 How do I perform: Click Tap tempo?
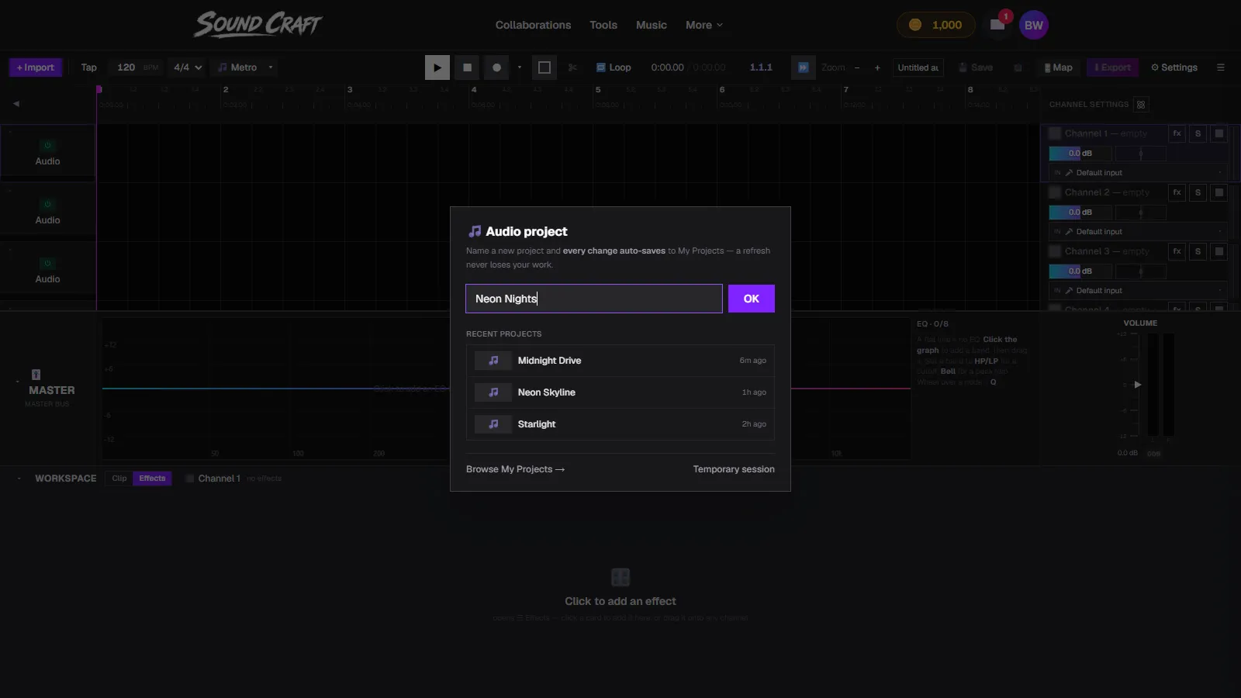pyautogui.click(x=89, y=67)
